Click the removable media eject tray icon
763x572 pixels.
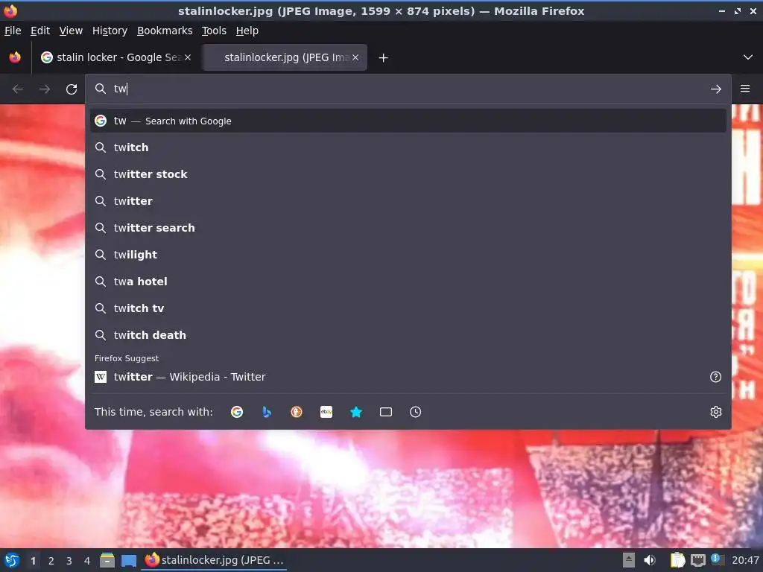(629, 560)
